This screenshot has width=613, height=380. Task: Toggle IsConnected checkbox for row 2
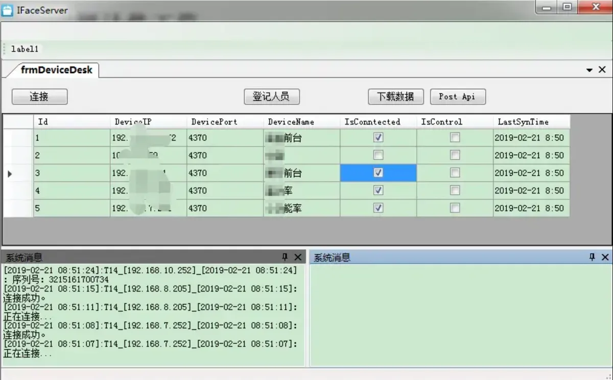pos(378,155)
